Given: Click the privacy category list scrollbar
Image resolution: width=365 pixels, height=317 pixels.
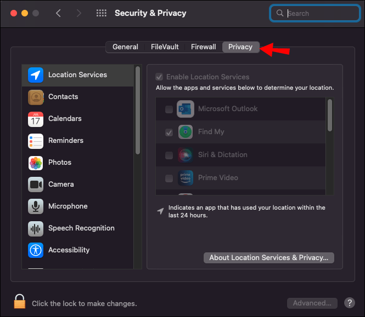Looking at the screenshot, I should click(138, 110).
